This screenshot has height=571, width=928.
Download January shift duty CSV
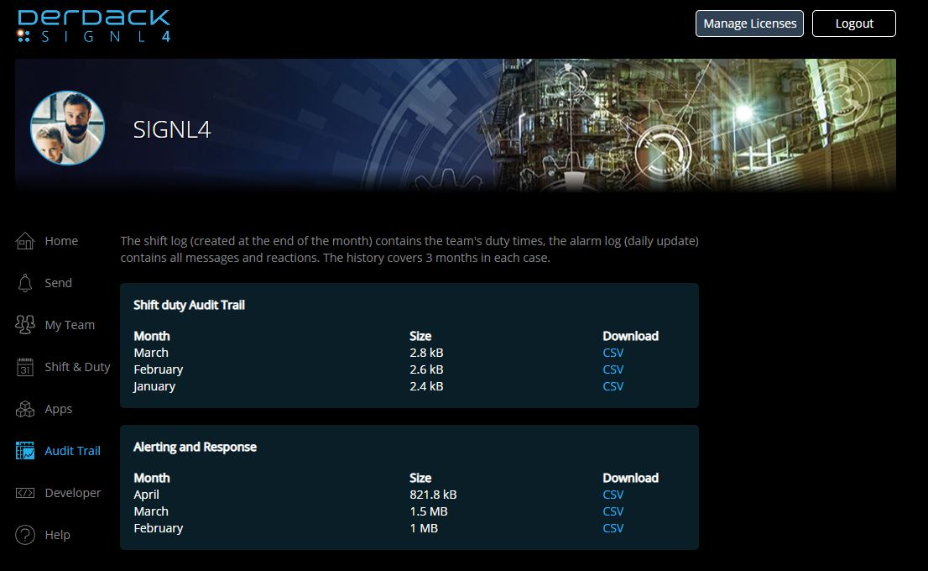point(613,386)
